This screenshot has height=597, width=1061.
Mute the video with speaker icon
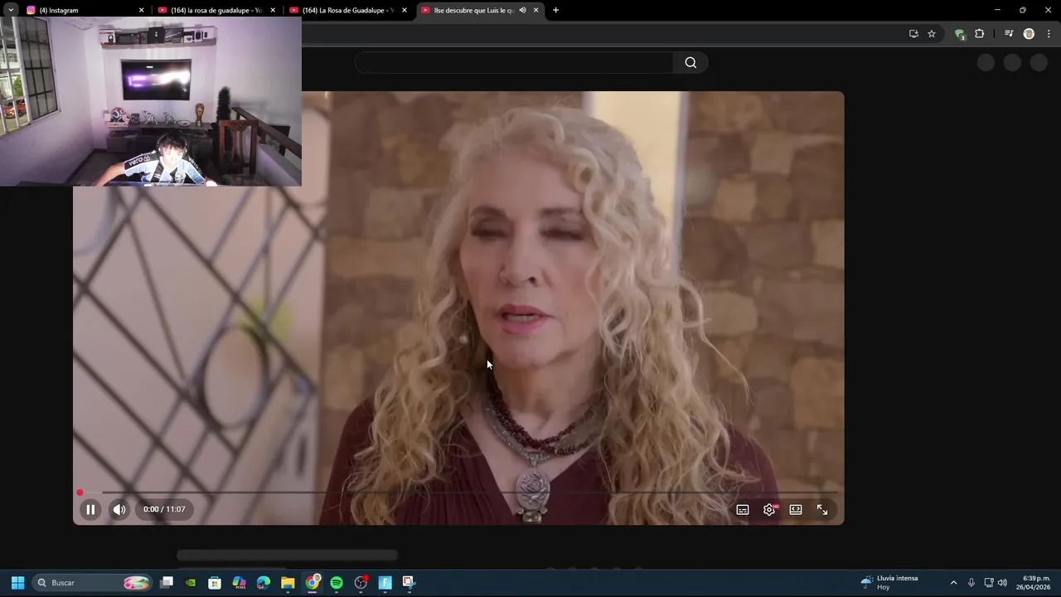(x=119, y=509)
